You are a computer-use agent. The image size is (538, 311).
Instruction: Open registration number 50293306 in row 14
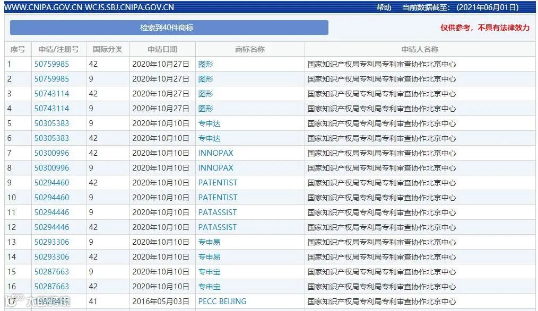(51, 257)
